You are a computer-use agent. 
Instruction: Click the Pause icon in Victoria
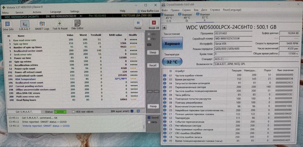[138, 23]
